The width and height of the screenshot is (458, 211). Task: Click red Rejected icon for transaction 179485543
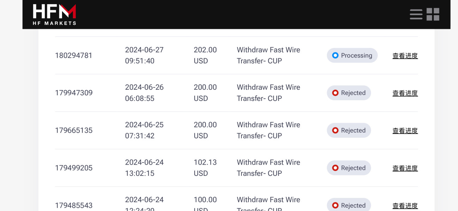coord(335,205)
